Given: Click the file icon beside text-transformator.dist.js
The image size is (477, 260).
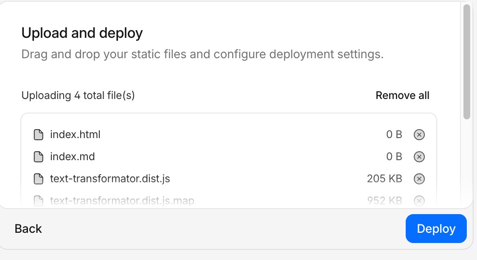Looking at the screenshot, I should [39, 179].
